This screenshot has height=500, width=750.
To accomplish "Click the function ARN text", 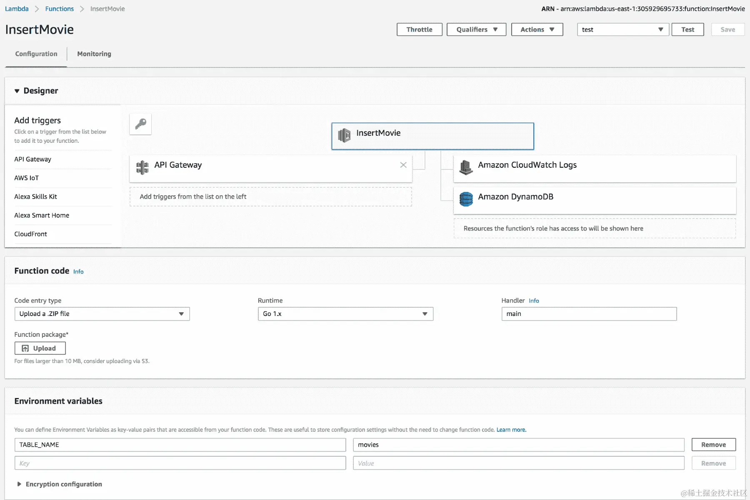I will [x=643, y=9].
